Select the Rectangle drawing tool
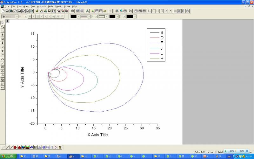This screenshot has height=159, width=254. click(x=3, y=67)
